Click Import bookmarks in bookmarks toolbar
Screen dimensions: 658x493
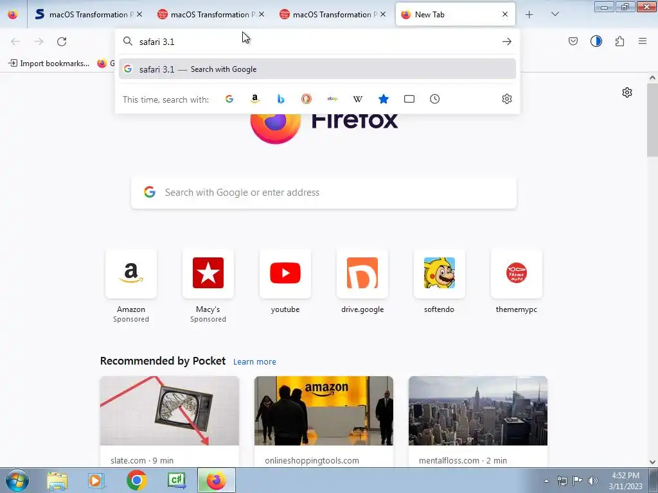point(49,64)
